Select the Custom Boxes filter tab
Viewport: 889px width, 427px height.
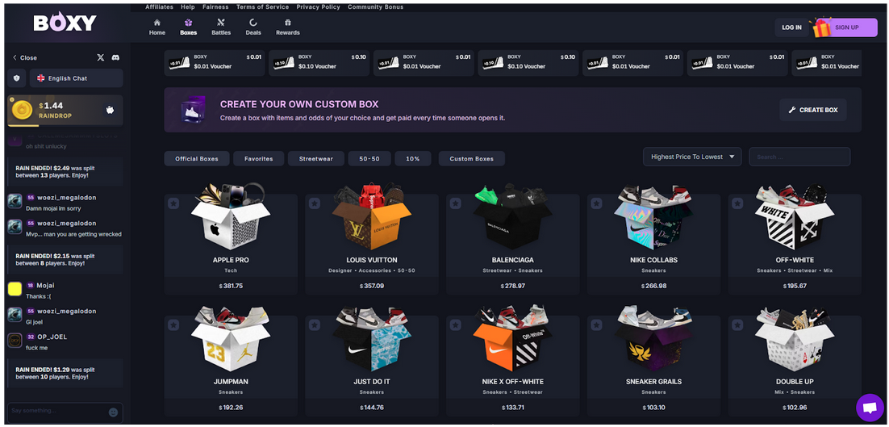click(x=472, y=159)
